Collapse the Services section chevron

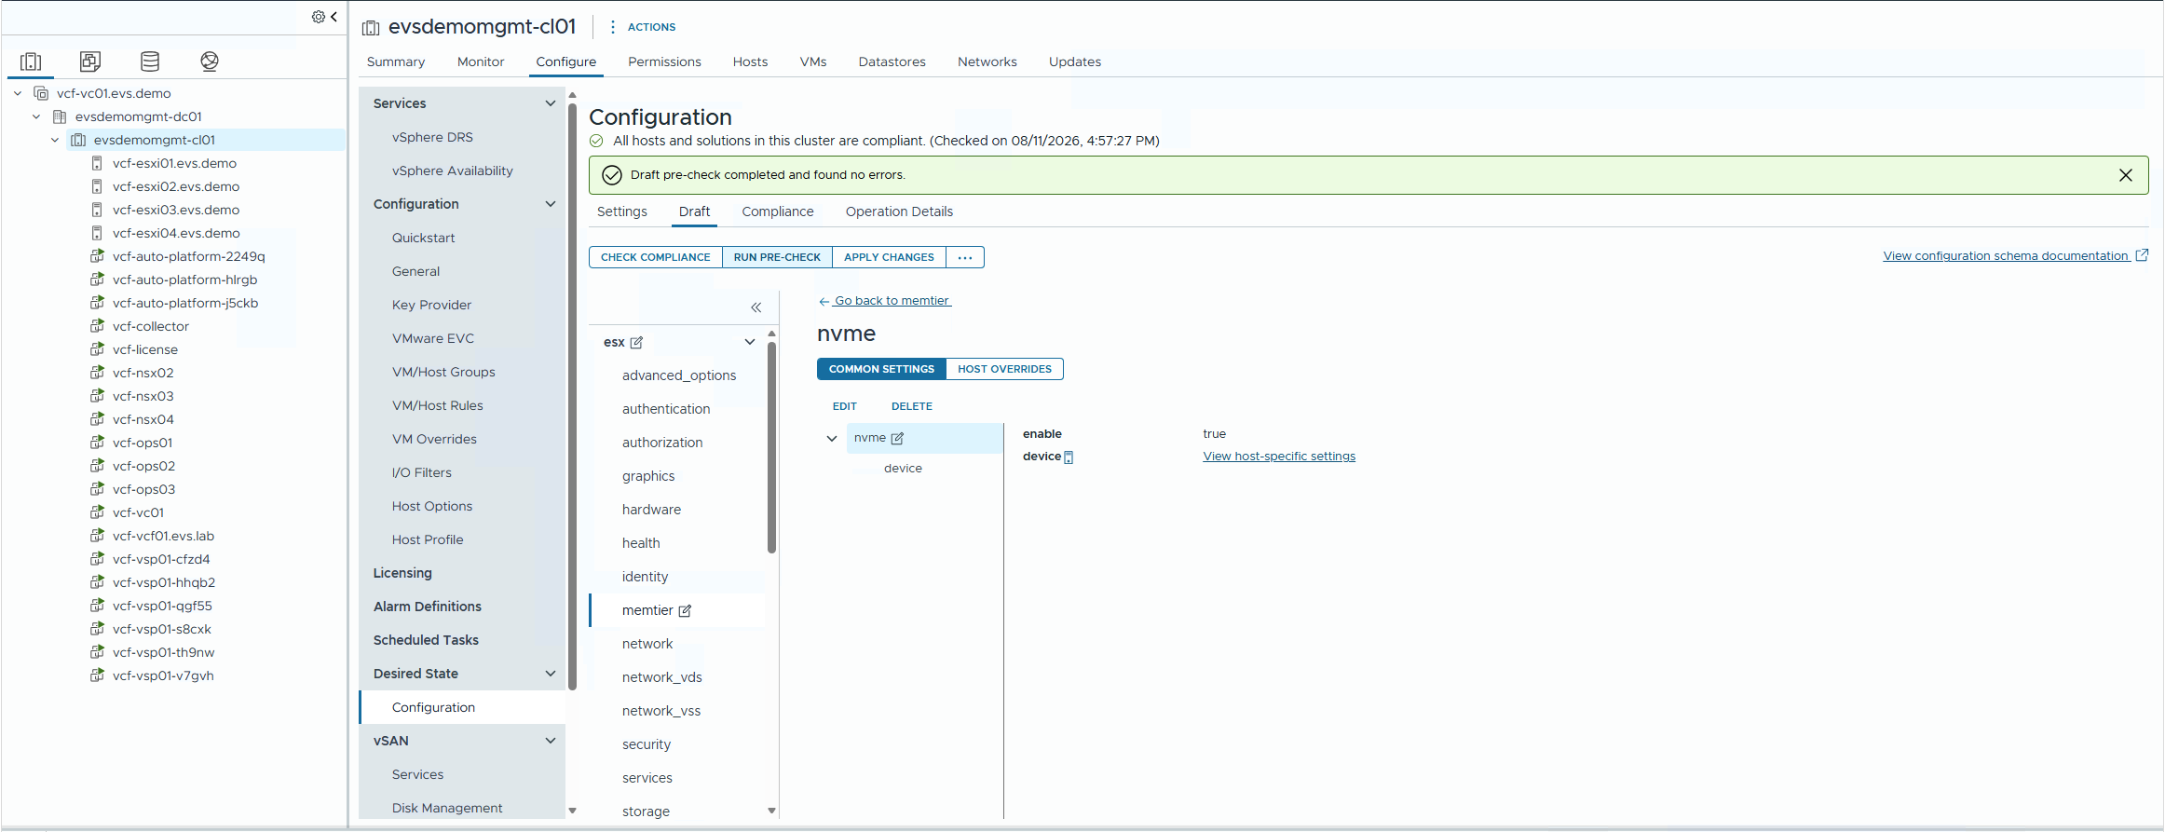coord(551,103)
